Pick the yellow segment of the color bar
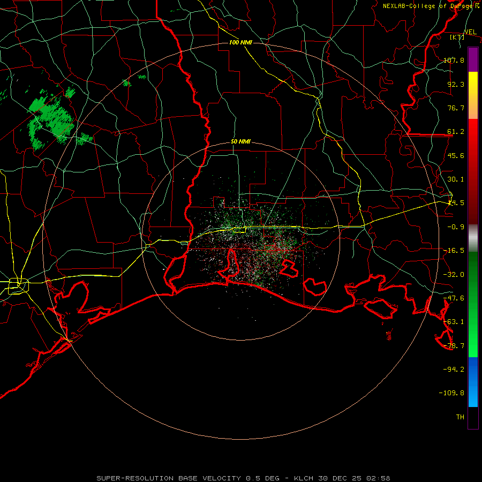Screen dimensions: 482x482 pos(473,95)
